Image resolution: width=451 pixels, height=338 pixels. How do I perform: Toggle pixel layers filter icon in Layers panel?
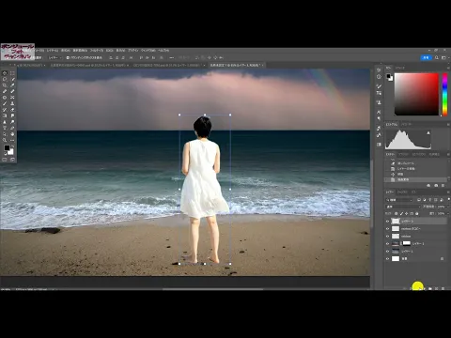tap(419, 200)
